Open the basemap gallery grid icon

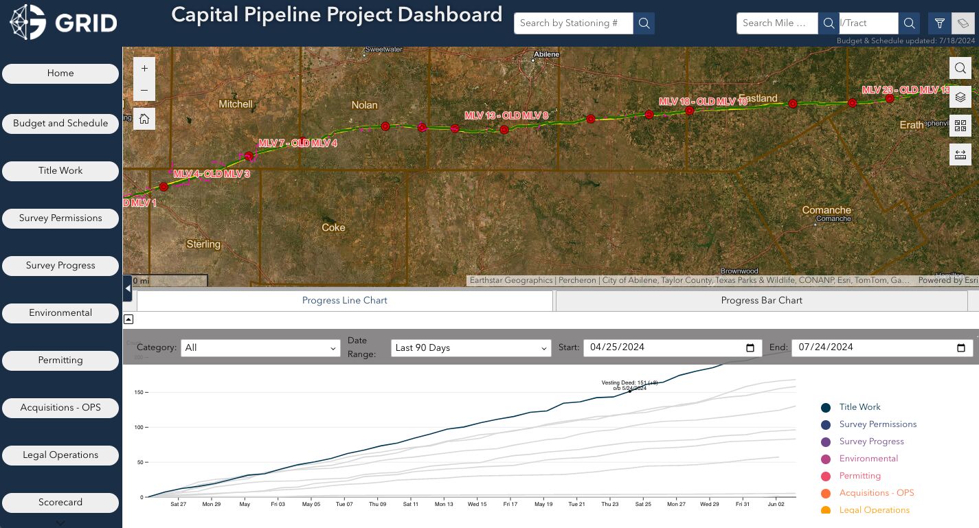pos(960,126)
